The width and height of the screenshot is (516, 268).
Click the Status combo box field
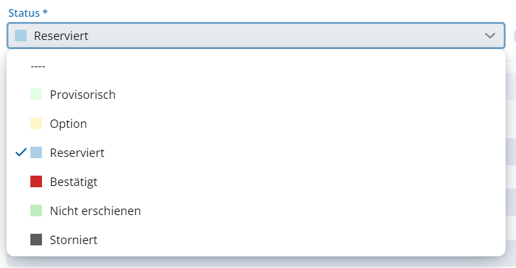(x=258, y=36)
